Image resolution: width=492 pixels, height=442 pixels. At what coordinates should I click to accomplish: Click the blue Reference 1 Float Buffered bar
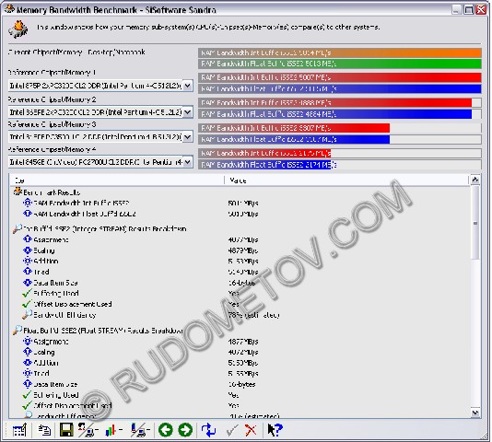[340, 88]
